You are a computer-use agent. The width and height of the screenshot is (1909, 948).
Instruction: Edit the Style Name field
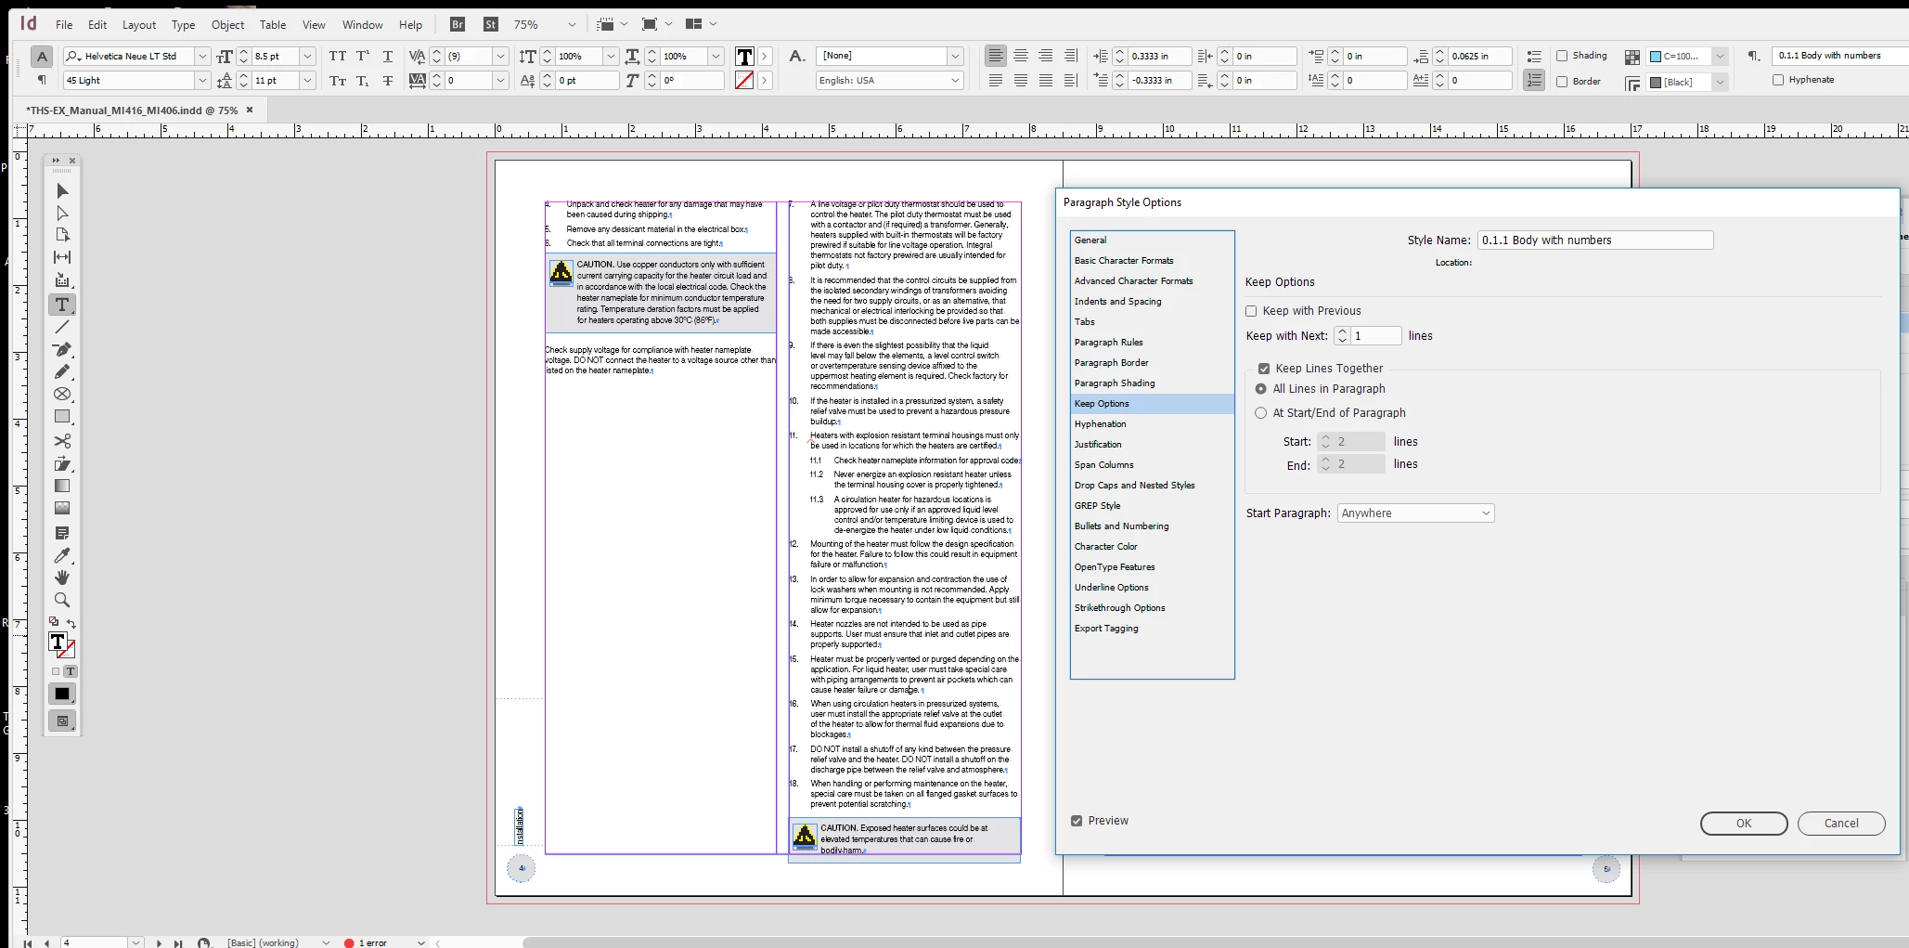pyautogui.click(x=1594, y=240)
